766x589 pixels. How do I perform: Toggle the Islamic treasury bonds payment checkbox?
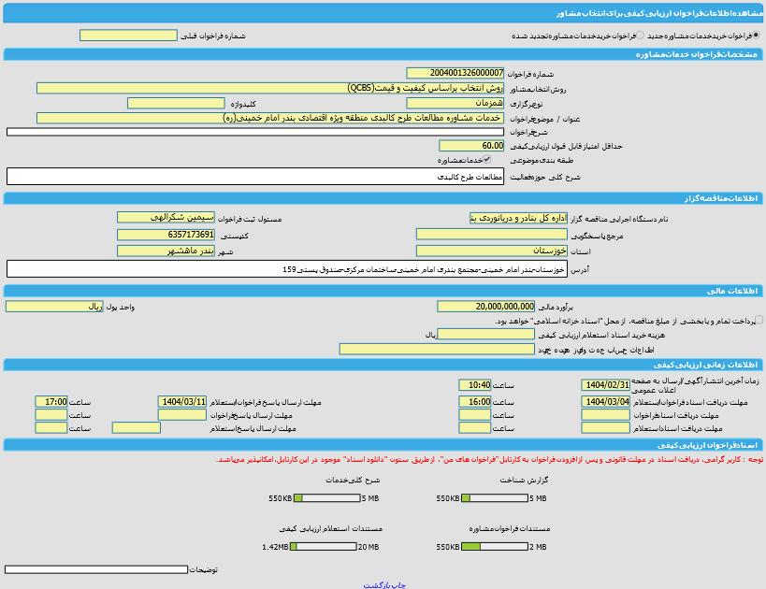point(759,320)
